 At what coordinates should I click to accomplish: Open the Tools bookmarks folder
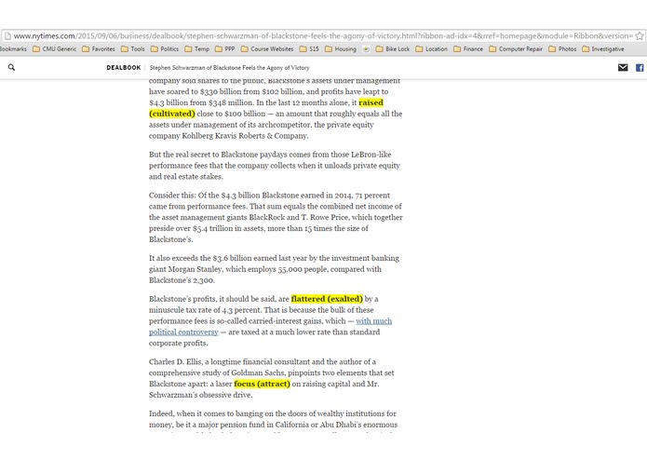(133, 48)
